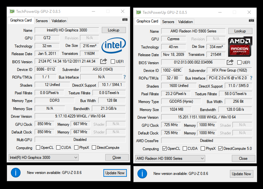Open the Validation tab in the AMD window
Screen dimensions: 263x189
[x=185, y=22]
